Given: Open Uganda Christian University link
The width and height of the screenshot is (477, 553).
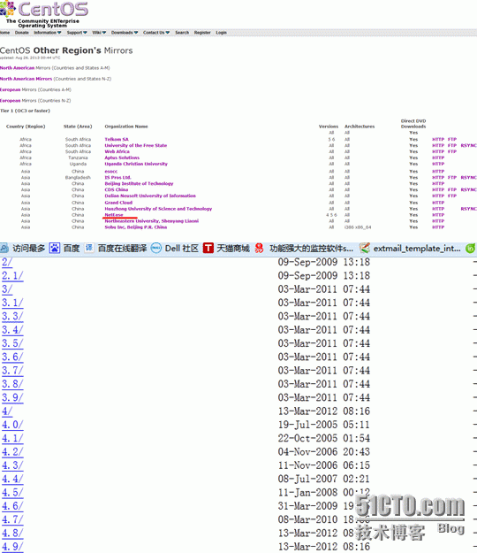Looking at the screenshot, I should [x=136, y=164].
